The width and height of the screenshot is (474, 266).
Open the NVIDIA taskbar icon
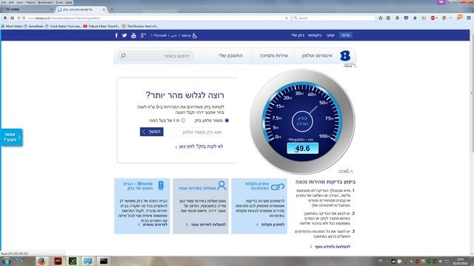click(73, 261)
